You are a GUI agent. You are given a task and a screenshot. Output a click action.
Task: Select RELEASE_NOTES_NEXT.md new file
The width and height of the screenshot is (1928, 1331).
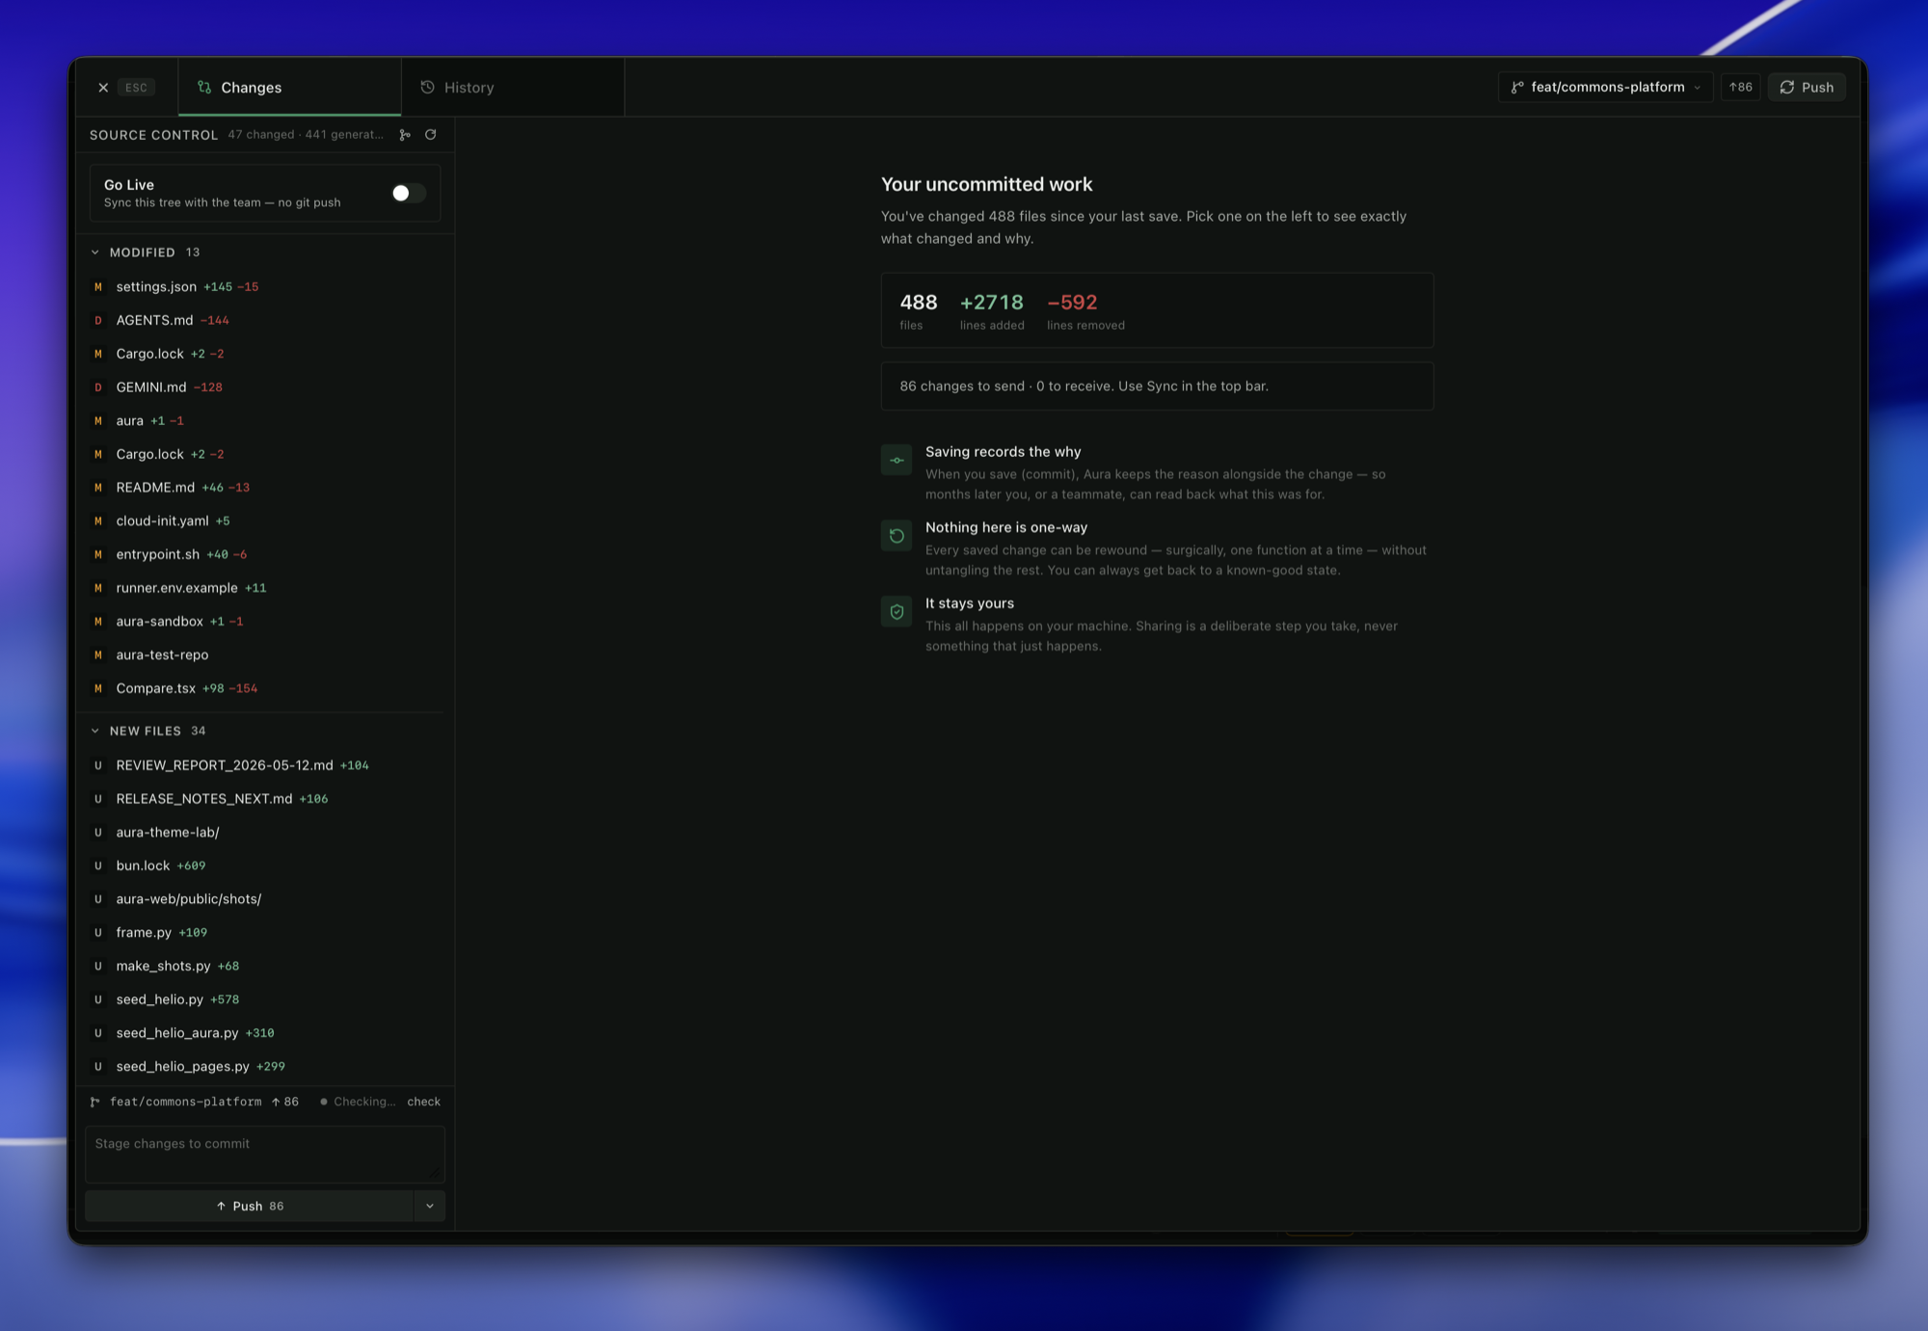click(x=265, y=799)
